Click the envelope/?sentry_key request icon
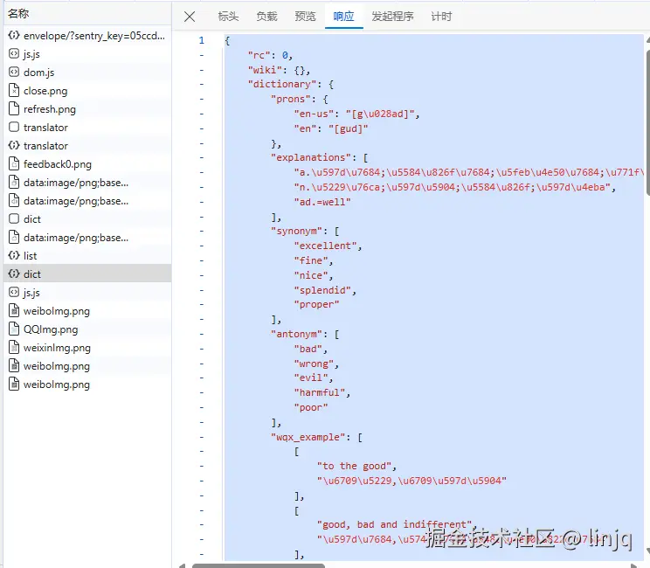650x568 pixels. (x=14, y=35)
